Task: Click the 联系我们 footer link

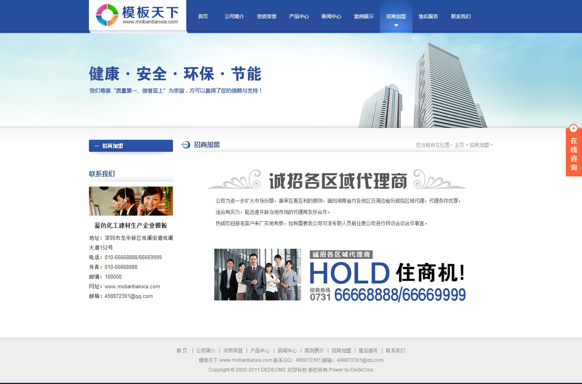Action: (395, 350)
